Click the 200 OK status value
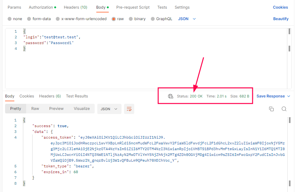Screen dimensions: 302x192 click(x=196, y=96)
